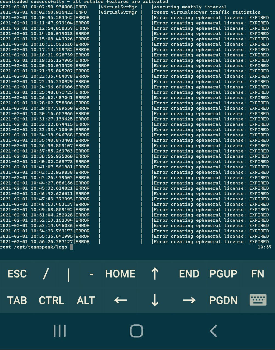The height and width of the screenshot is (350, 275).
Task: Open Android recent apps view
Action: [59, 331]
